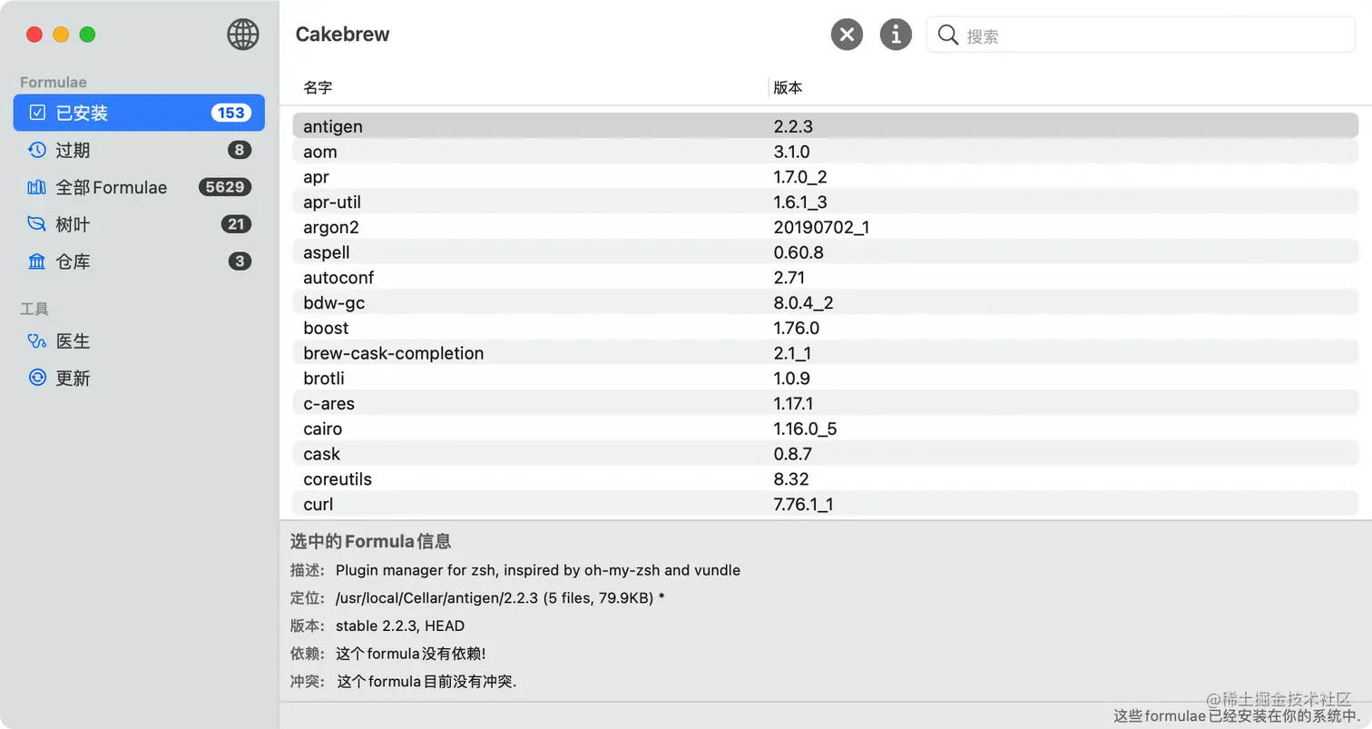Image resolution: width=1372 pixels, height=729 pixels.
Task: Select the c-ares row
Action: tap(826, 403)
